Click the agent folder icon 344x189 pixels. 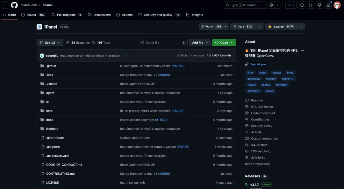click(42, 93)
